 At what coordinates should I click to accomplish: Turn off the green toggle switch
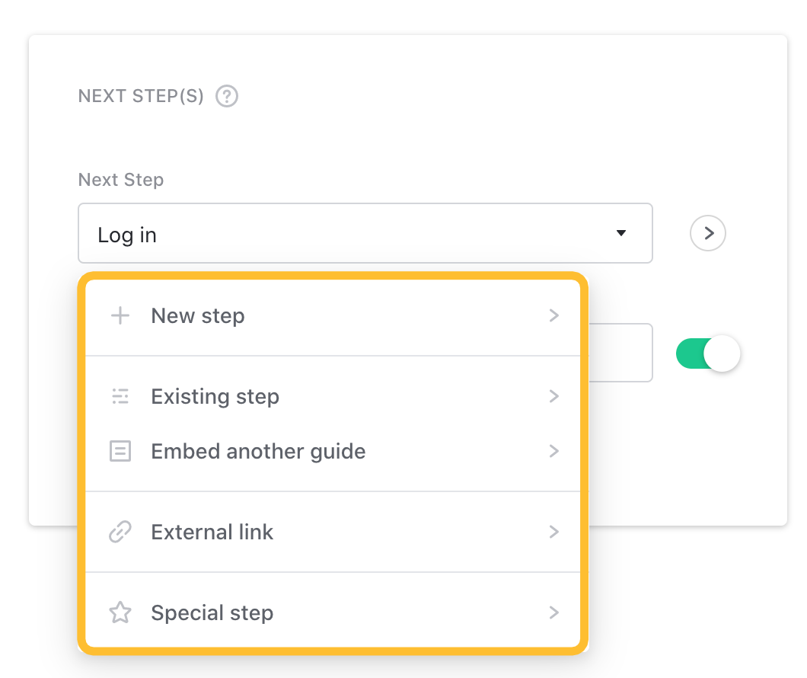tap(708, 353)
